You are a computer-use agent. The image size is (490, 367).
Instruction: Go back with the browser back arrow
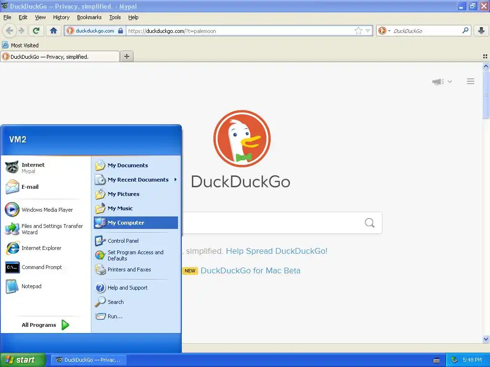10,31
